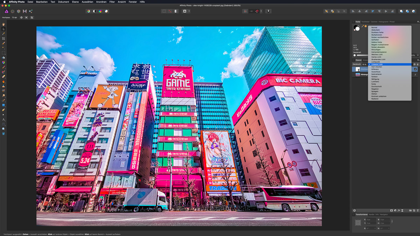Switch to the Tone Mapping Persona icon

coord(24,11)
